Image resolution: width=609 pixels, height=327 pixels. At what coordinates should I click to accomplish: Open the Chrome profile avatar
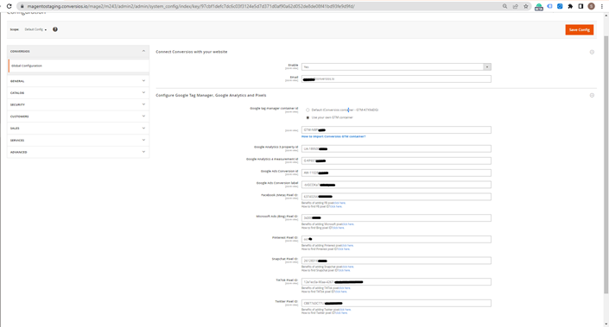click(591, 6)
